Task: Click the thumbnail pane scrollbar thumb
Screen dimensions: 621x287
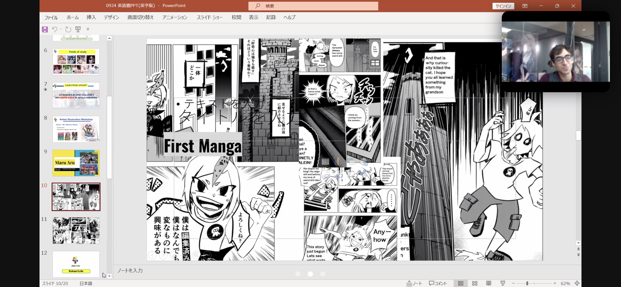Action: click(x=110, y=137)
